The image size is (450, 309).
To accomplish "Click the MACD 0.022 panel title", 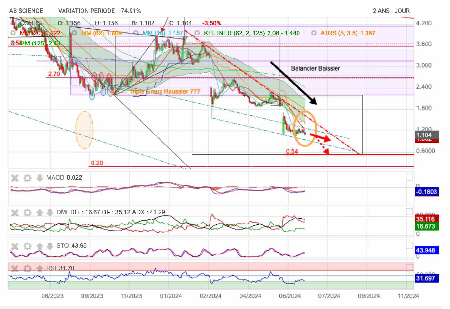I will (64, 177).
